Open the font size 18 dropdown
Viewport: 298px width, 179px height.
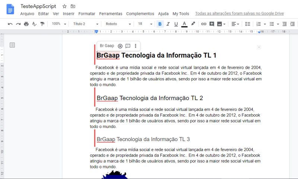coord(145,24)
